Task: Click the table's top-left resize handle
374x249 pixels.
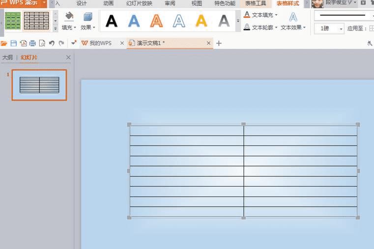Action: pyautogui.click(x=129, y=124)
